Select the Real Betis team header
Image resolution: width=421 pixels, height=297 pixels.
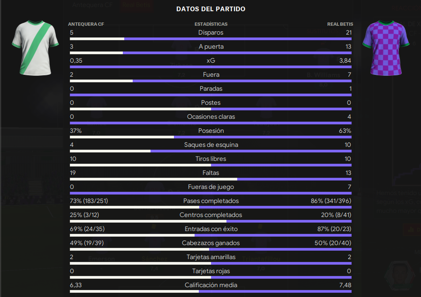pyautogui.click(x=340, y=24)
